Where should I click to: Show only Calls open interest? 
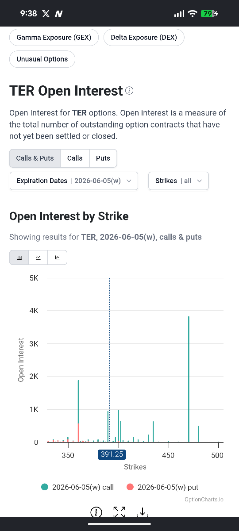click(x=75, y=158)
